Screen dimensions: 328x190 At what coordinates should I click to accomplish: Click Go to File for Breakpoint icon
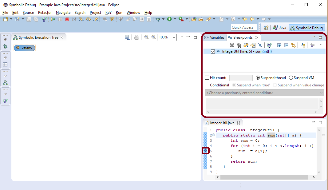pyautogui.click(x=253, y=45)
